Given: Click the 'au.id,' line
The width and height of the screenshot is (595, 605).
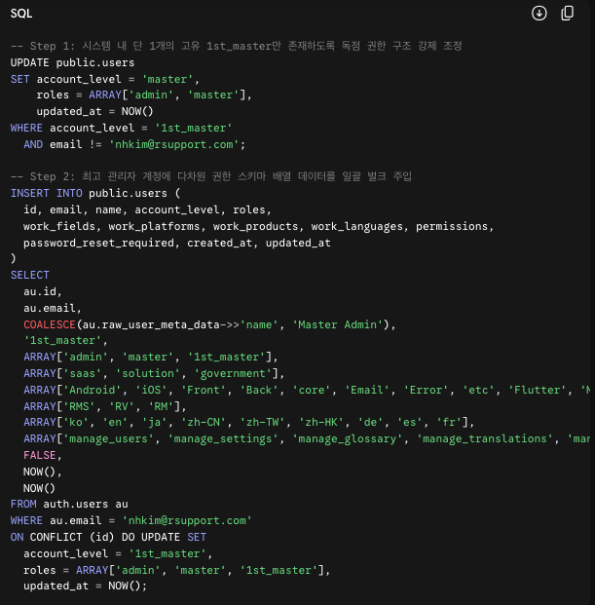Looking at the screenshot, I should coord(43,291).
